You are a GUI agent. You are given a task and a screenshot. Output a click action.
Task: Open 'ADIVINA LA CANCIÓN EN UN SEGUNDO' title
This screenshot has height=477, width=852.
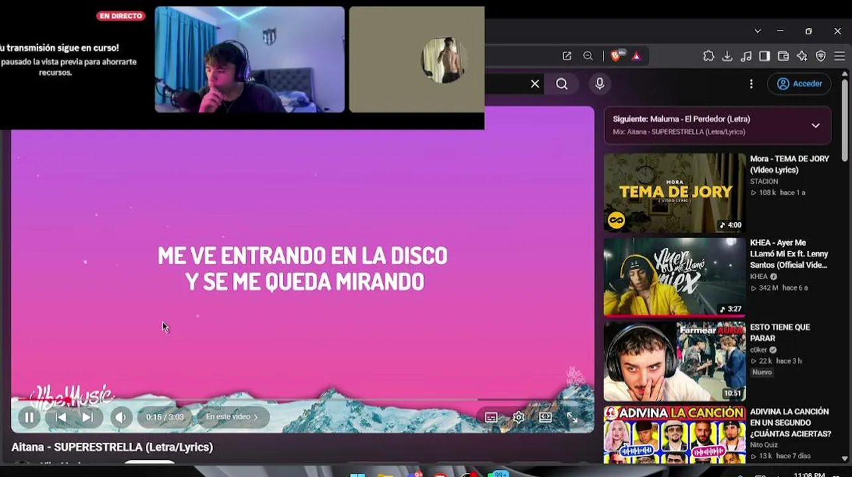790,423
